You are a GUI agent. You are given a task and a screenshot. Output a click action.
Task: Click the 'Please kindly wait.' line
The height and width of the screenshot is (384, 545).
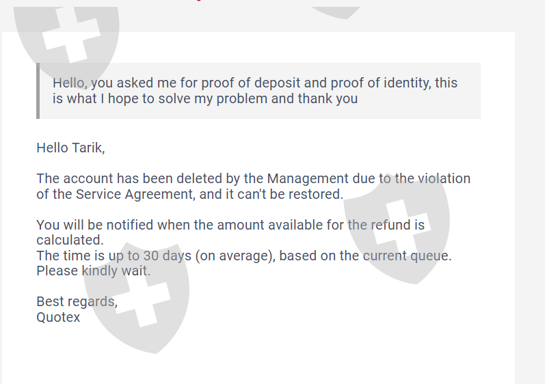click(x=93, y=271)
